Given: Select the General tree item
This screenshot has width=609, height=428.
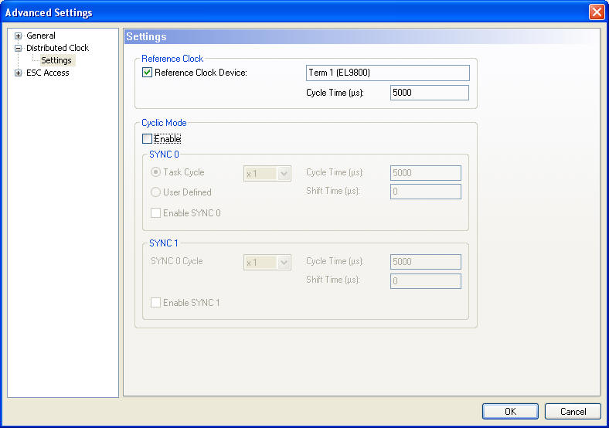Looking at the screenshot, I should click(x=41, y=36).
